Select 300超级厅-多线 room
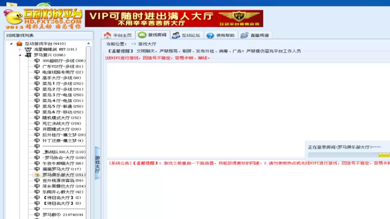This screenshot has width=390, height=219. (64, 60)
